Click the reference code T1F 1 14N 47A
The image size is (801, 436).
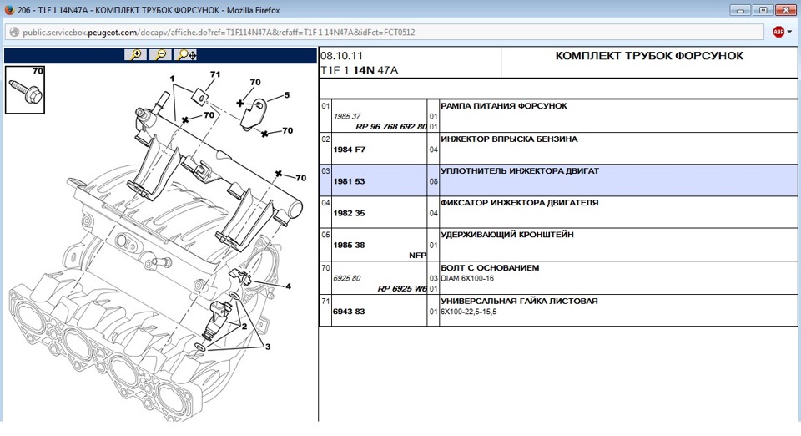[x=359, y=70]
